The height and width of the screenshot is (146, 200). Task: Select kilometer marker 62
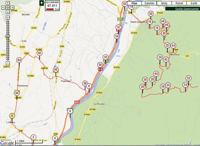tap(40, 53)
